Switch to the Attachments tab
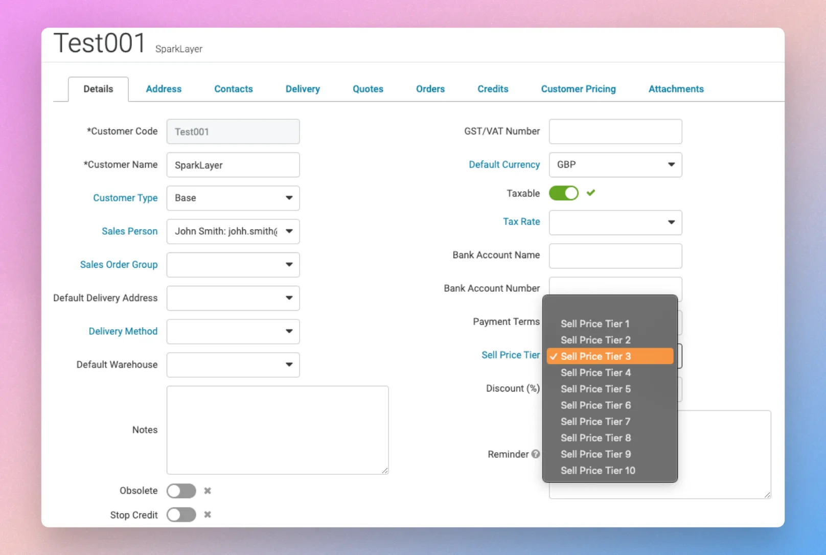Image resolution: width=826 pixels, height=555 pixels. (x=676, y=89)
